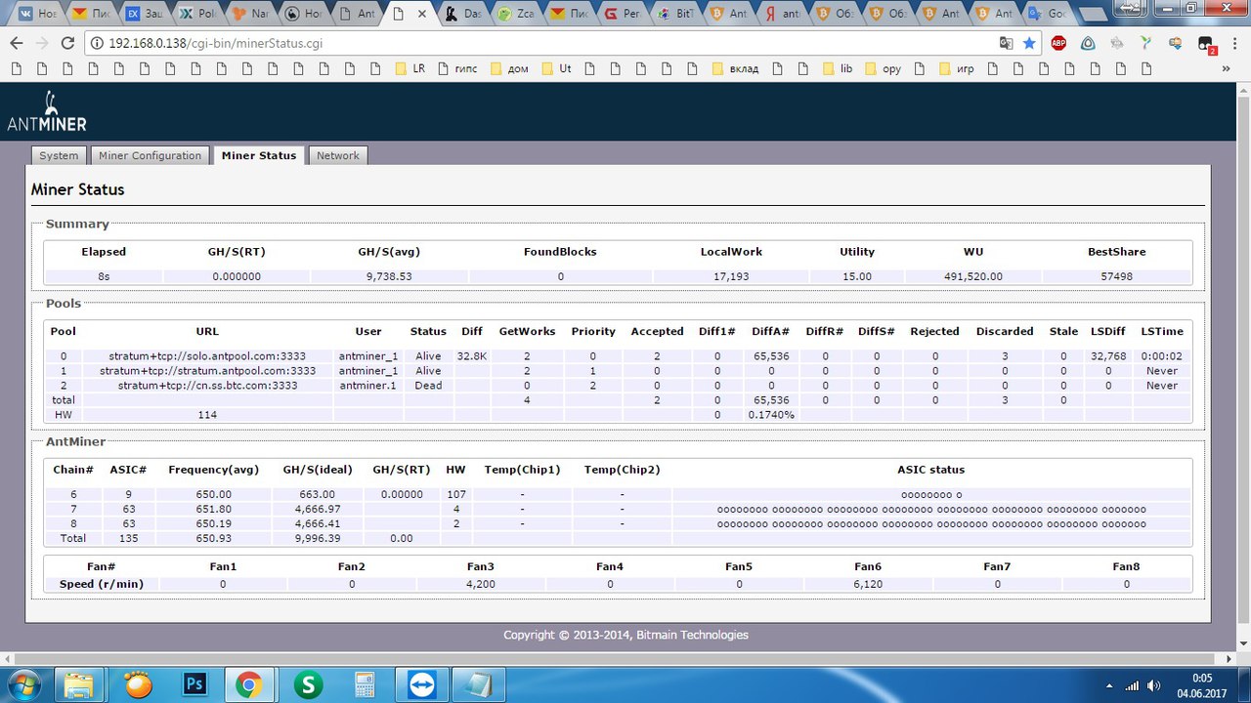Show hidden tray icons arrow
This screenshot has width=1251, height=703.
point(1107,685)
